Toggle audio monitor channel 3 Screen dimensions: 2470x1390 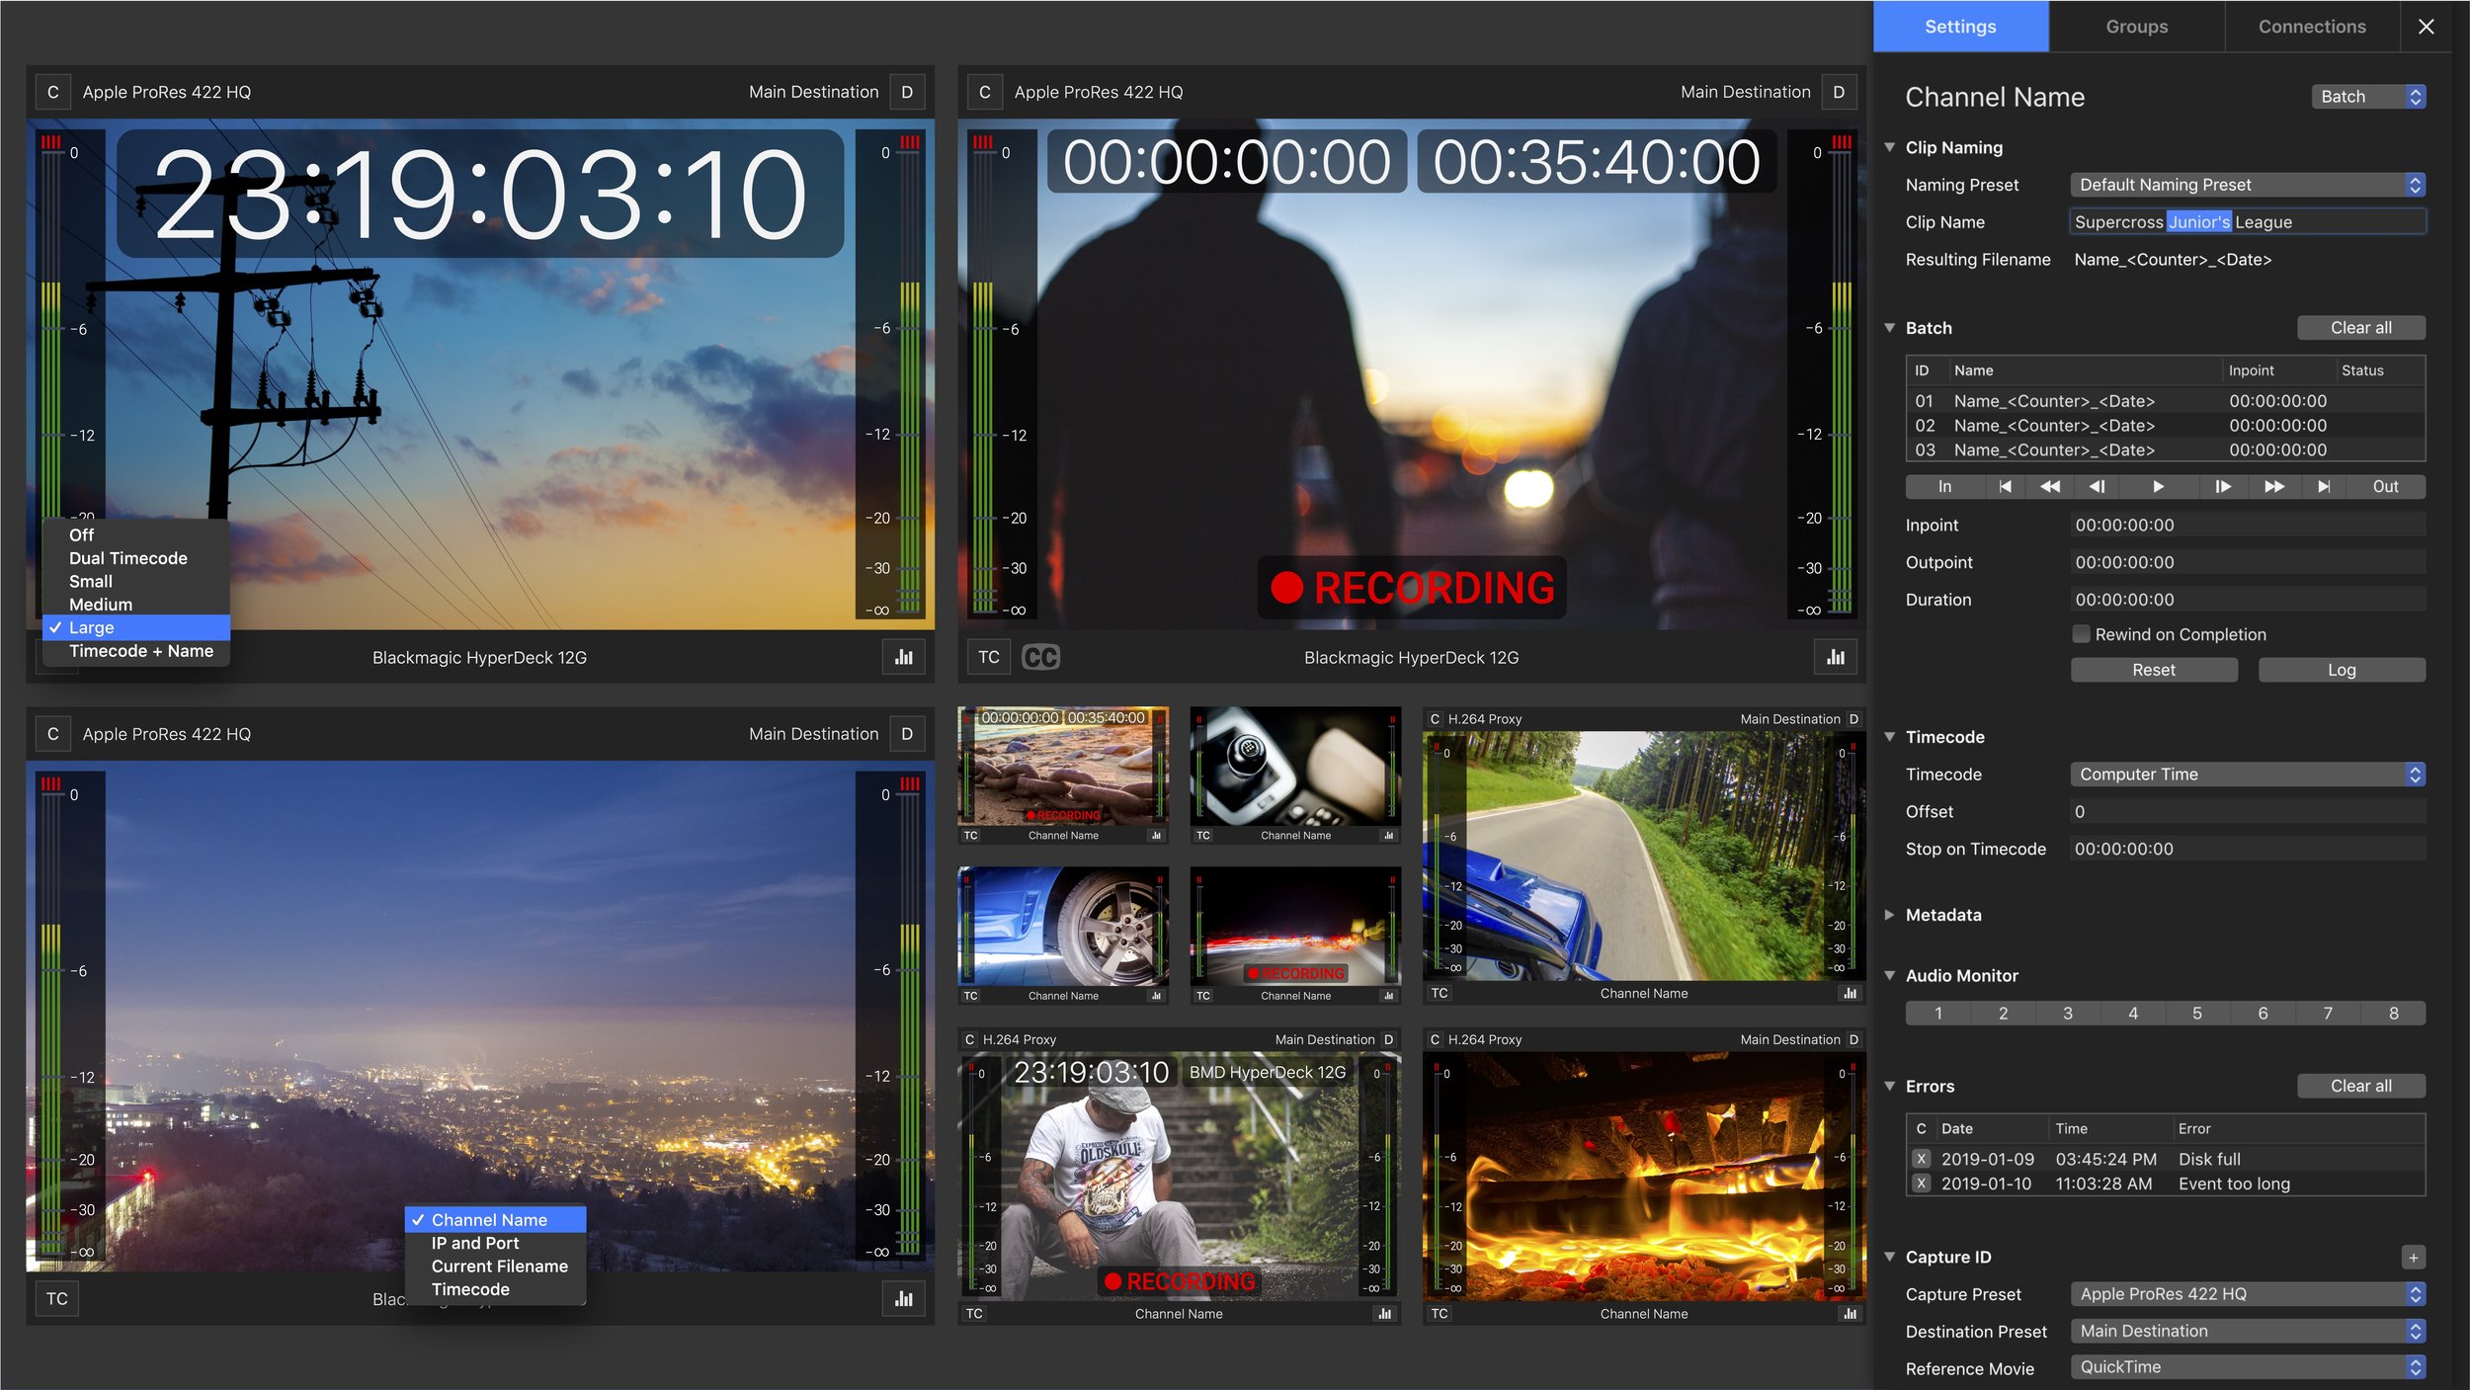point(2067,1013)
